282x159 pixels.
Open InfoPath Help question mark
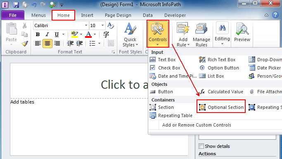[275, 15]
